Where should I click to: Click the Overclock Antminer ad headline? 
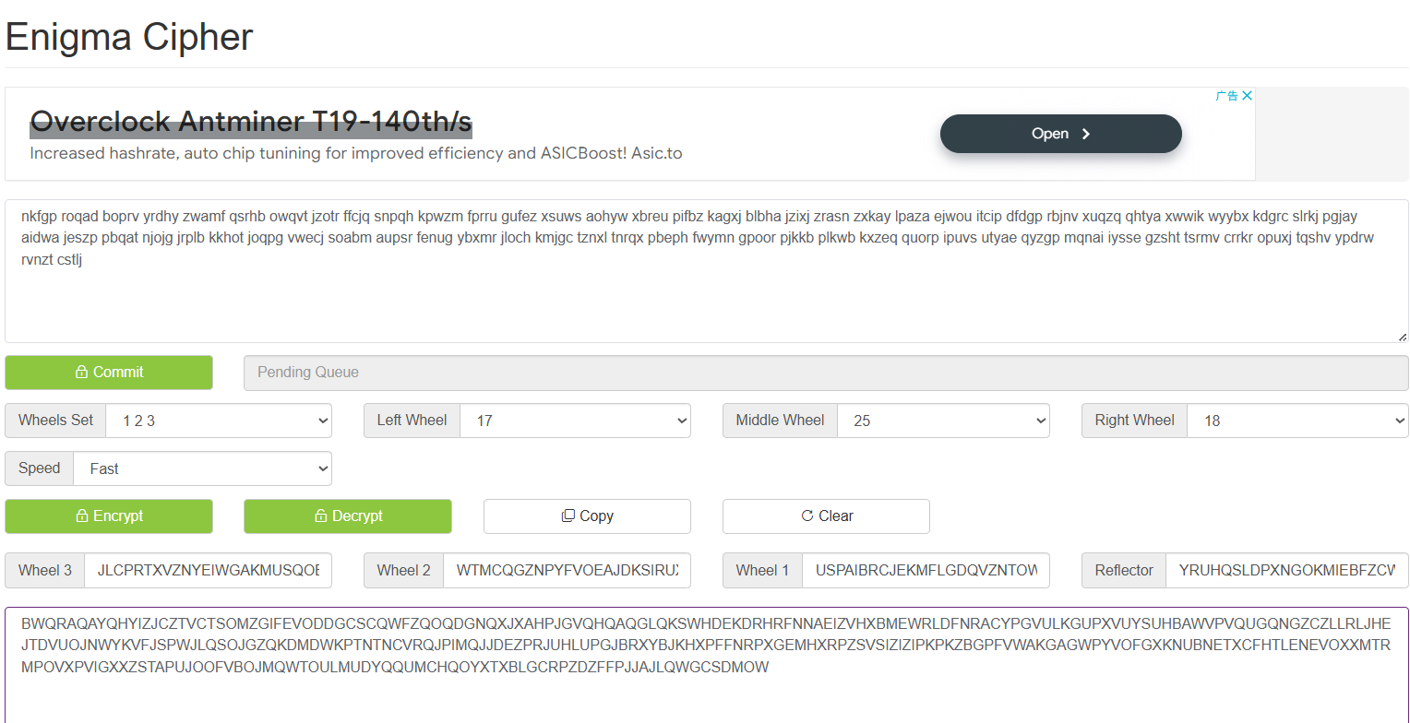(251, 122)
